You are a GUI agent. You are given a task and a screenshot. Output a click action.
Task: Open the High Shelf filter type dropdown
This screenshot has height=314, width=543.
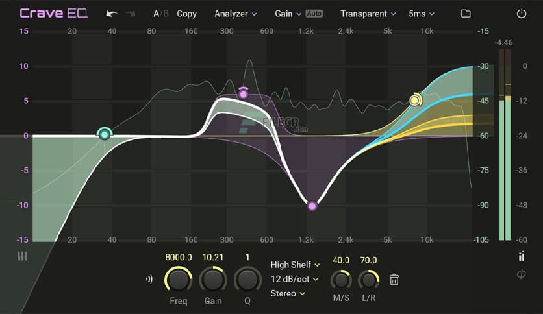295,265
